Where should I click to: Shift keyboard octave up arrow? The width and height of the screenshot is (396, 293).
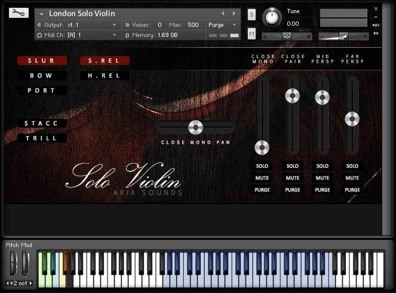pyautogui.click(x=31, y=283)
